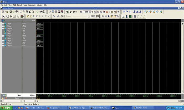
Task: Open the Format menu
Action: pos(19,5)
